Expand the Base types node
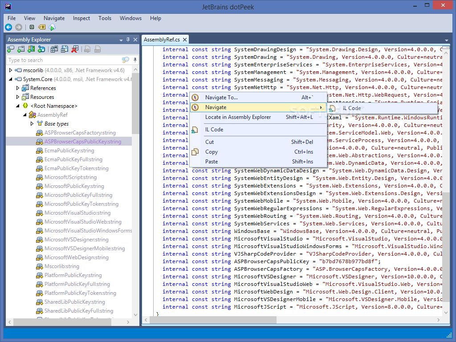This screenshot has height=342, width=456. [32, 124]
